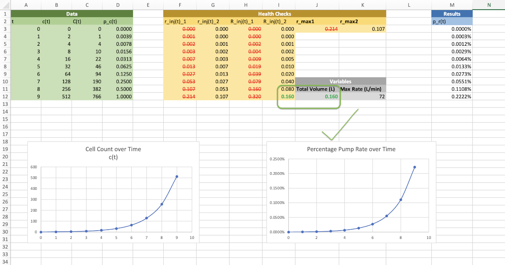
Task: Select column E header
Action: [x=148, y=5]
